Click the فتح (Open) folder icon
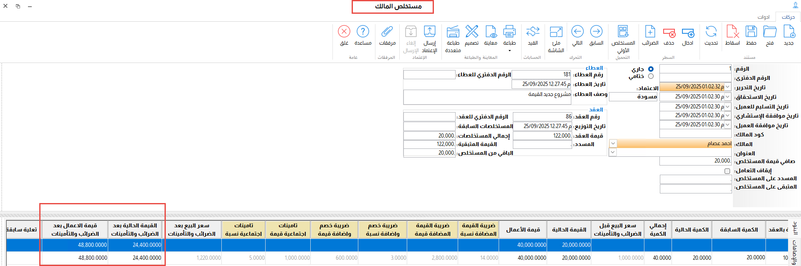Image resolution: width=801 pixels, height=266 pixels. (769, 33)
